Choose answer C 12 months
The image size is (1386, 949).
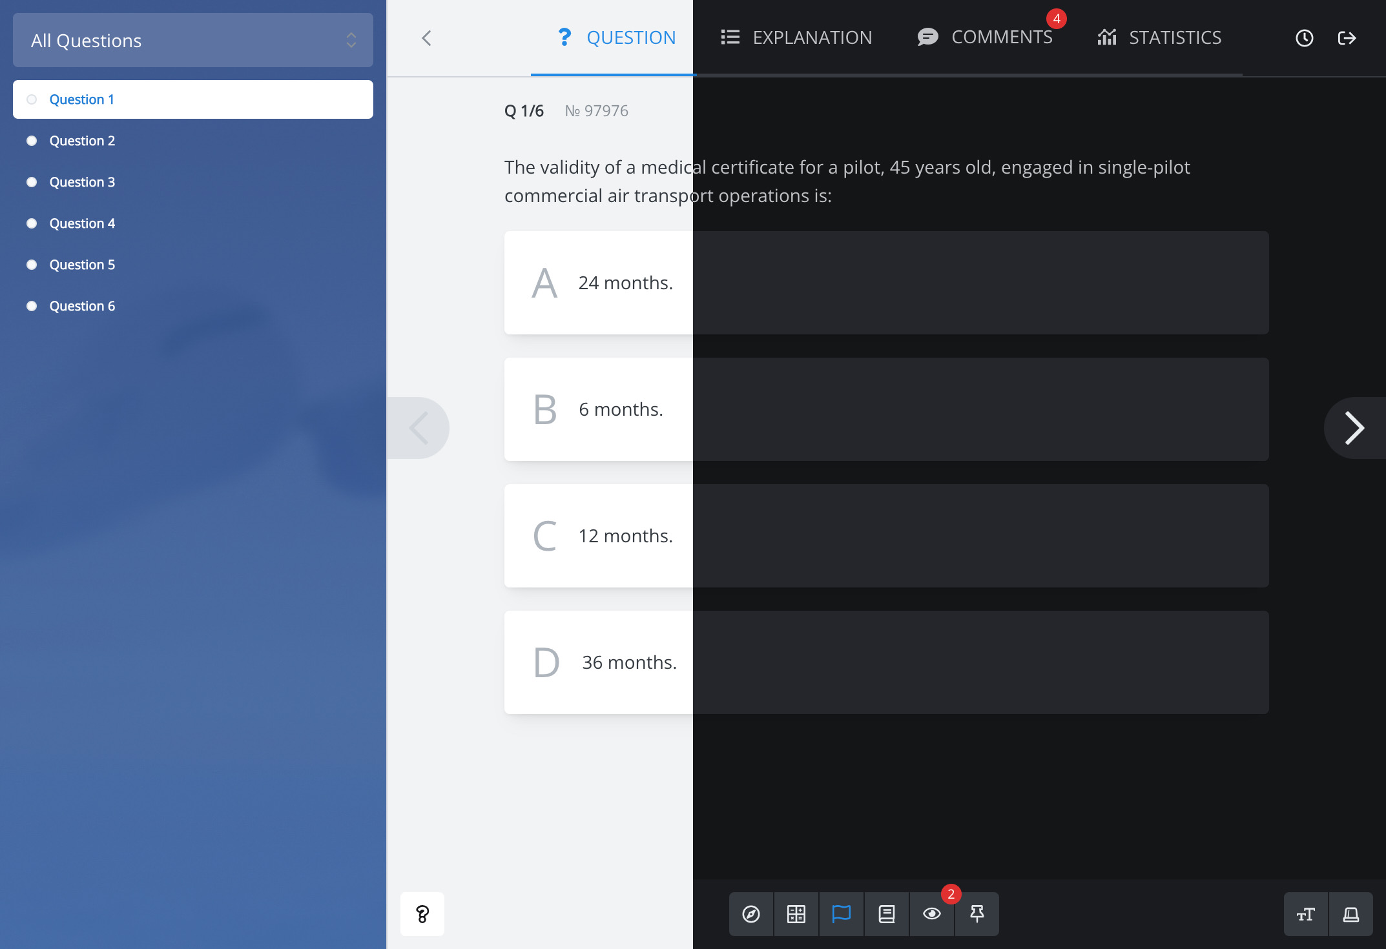(886, 536)
